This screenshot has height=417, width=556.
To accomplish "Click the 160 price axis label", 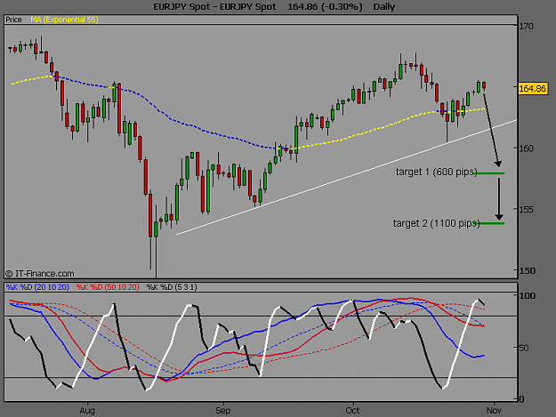I will tap(527, 148).
